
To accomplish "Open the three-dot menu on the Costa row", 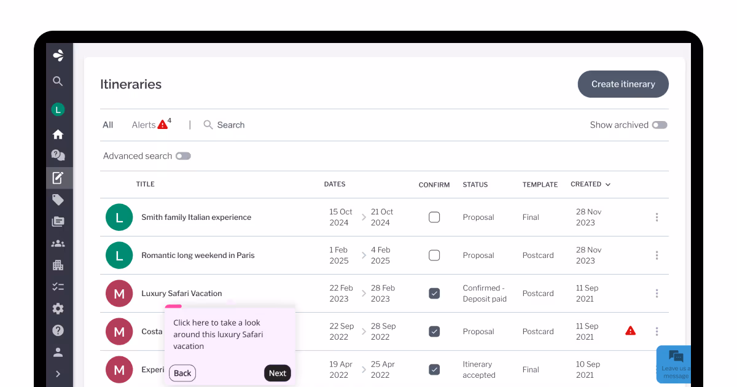I will [x=657, y=332].
